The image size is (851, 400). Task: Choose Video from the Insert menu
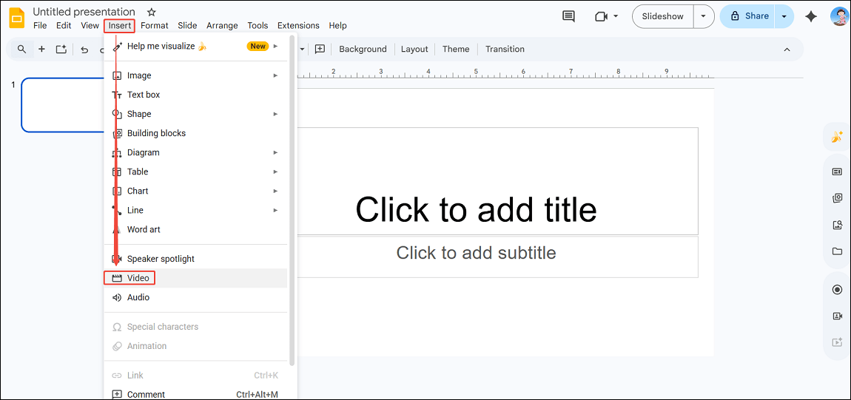tap(195, 278)
